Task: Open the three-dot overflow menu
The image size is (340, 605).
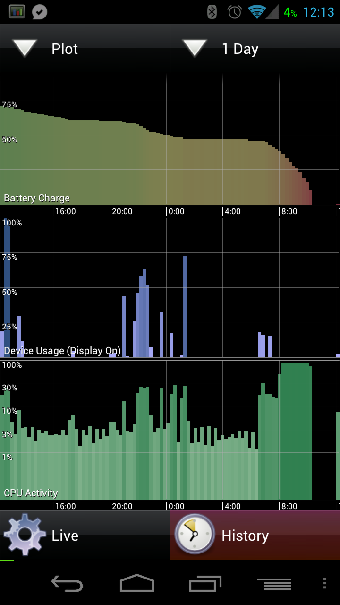Action: (x=324, y=583)
